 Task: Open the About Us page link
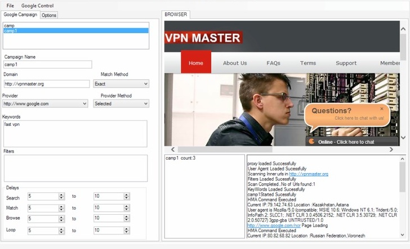(235, 63)
